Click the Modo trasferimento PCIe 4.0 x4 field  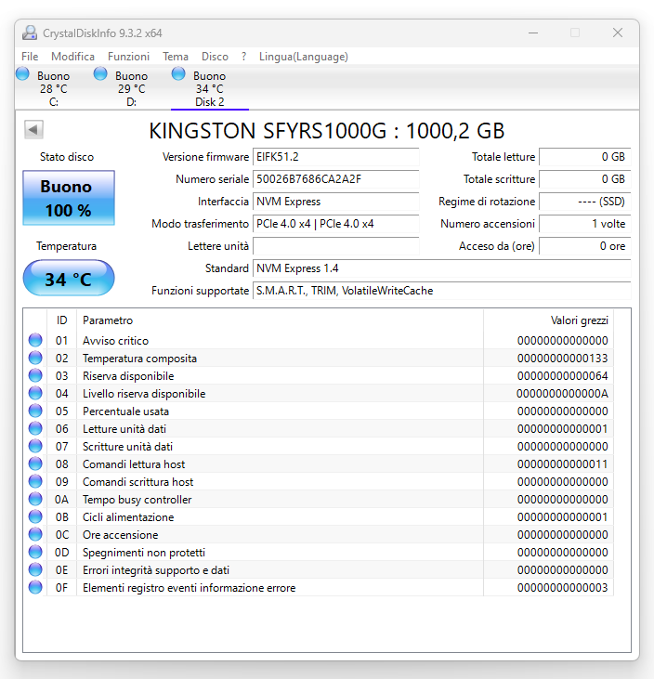click(x=335, y=224)
